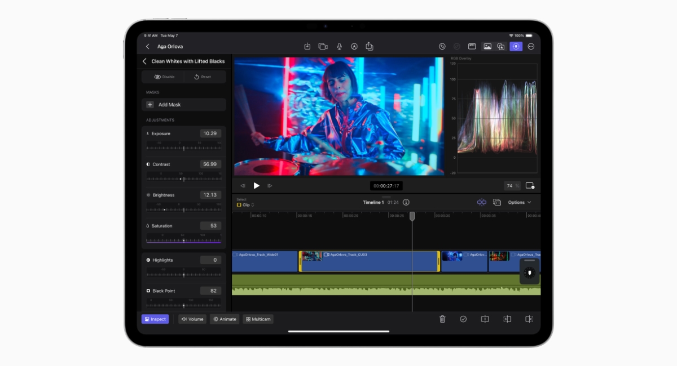Disable the Clean Whites color effect
Viewport: 677px width, 366px height.
(x=164, y=77)
